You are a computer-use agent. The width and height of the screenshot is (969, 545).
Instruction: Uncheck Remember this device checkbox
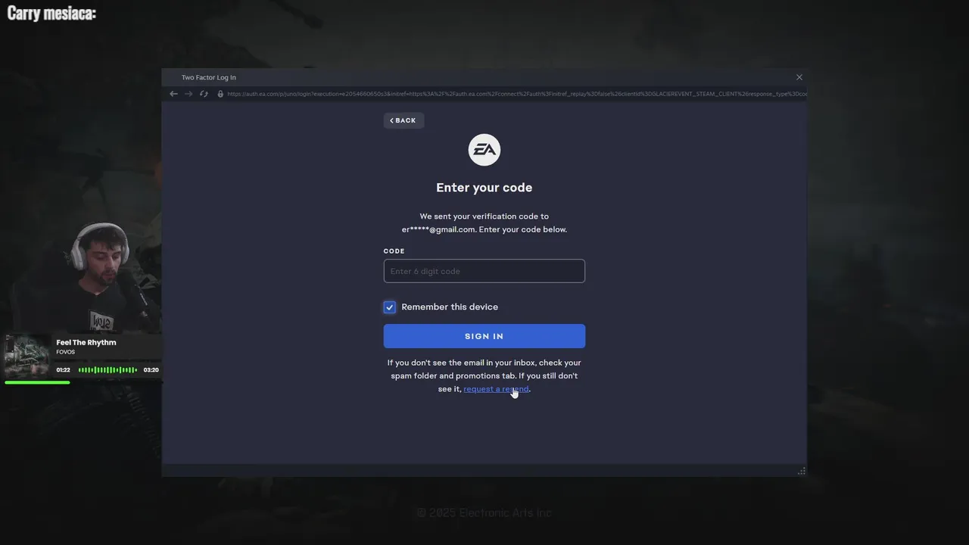click(389, 307)
